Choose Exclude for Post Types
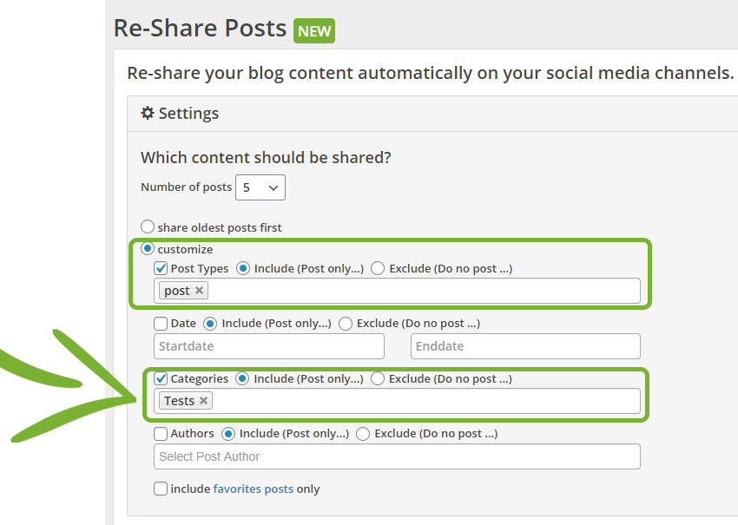 (x=378, y=269)
